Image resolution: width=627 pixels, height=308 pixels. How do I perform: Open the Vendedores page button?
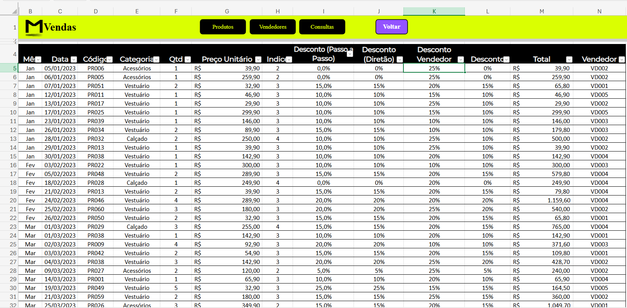coord(273,27)
